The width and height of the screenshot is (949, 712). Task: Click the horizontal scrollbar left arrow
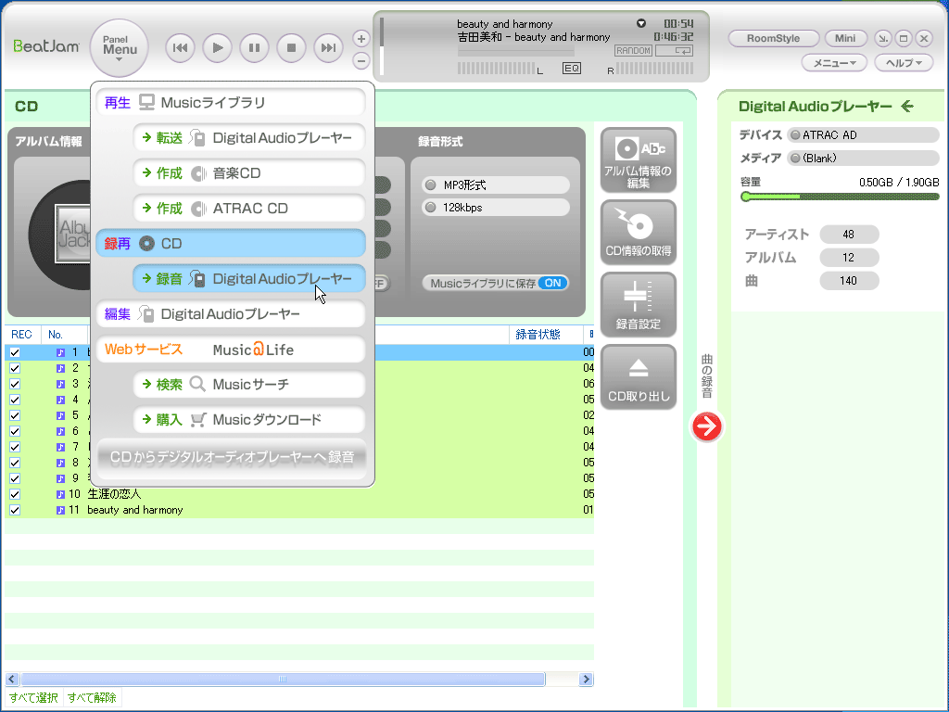12,680
